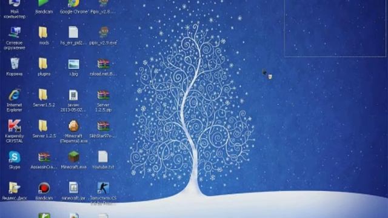The height and width of the screenshot is (218, 388).
Task: Launch Internet Explorer from desktop
Action: (15, 100)
